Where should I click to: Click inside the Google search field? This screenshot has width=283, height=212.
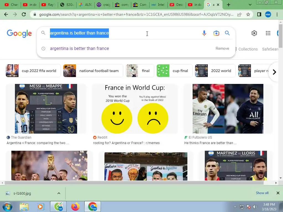coord(125,33)
